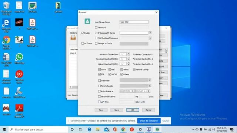The width and height of the screenshot is (237, 133).
Task: Click the IP Address range help button
Action: tap(150, 33)
